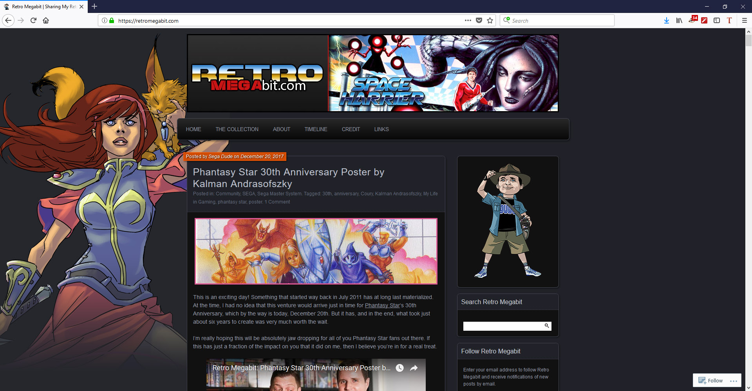The height and width of the screenshot is (391, 752).
Task: Expand the page actions three-dot menu
Action: (468, 20)
